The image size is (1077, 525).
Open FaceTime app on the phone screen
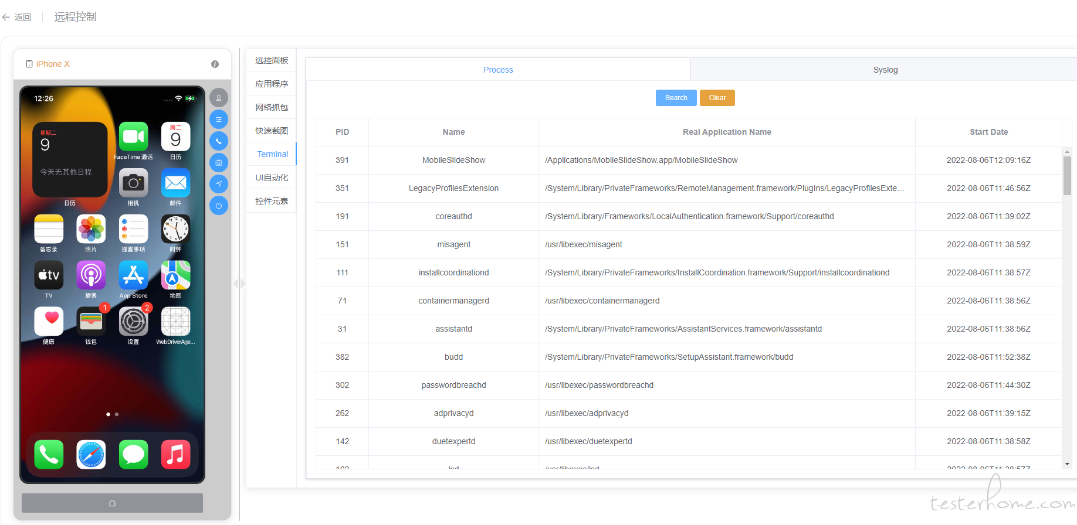coord(133,137)
